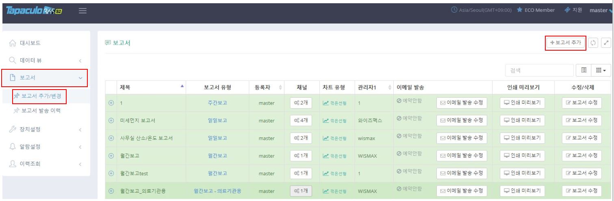Open 대시보드 in the sidebar
This screenshot has width=614, height=201.
46,43
